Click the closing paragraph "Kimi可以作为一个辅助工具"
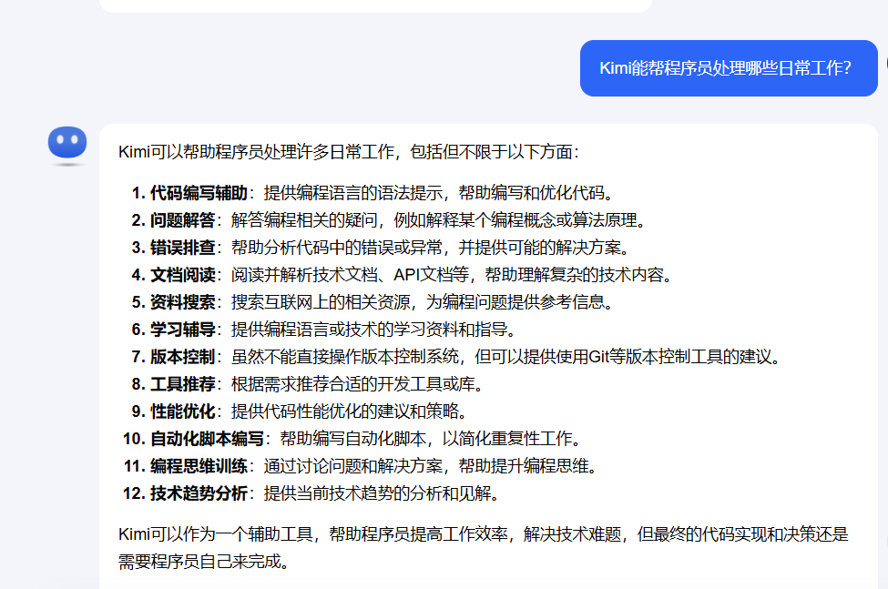This screenshot has height=589, width=888. [x=216, y=534]
